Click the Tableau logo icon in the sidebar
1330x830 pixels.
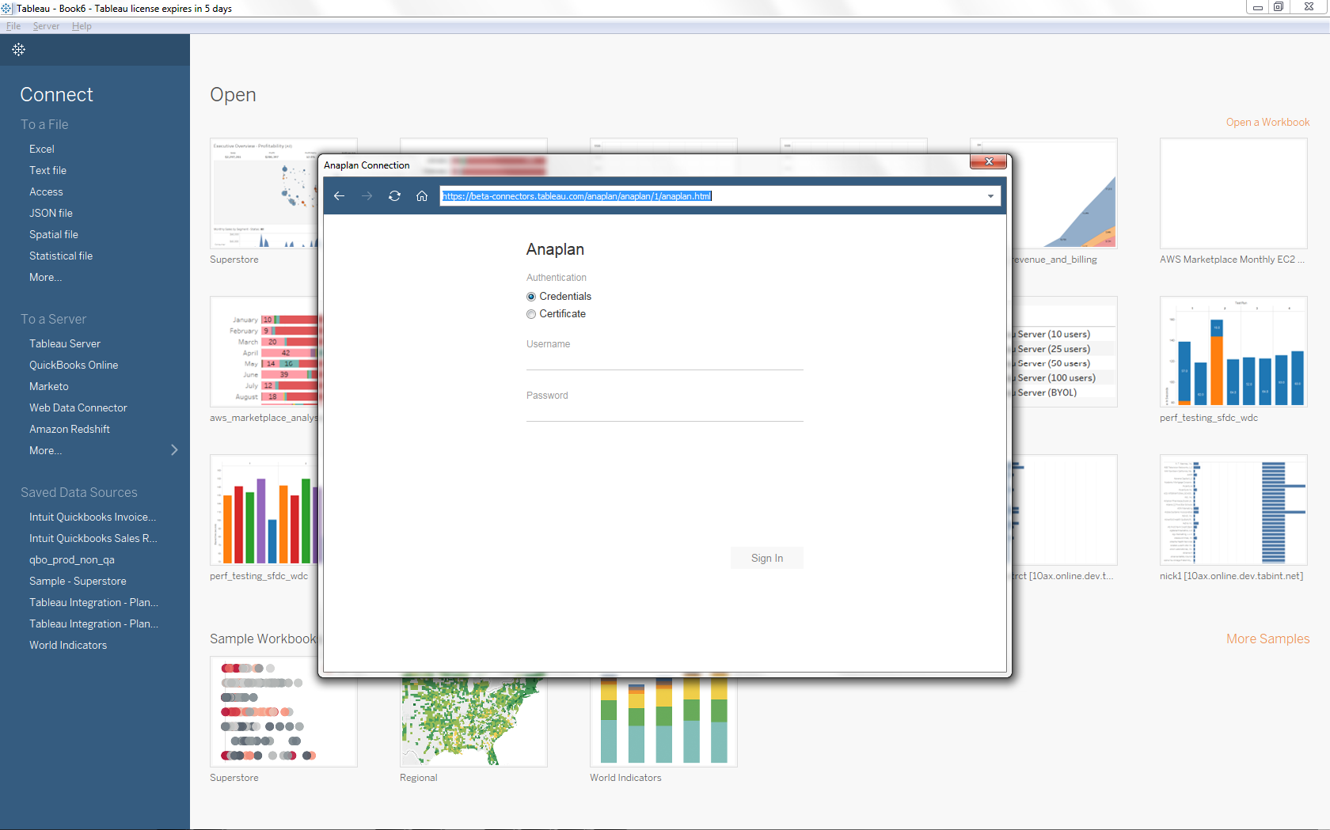[18, 49]
